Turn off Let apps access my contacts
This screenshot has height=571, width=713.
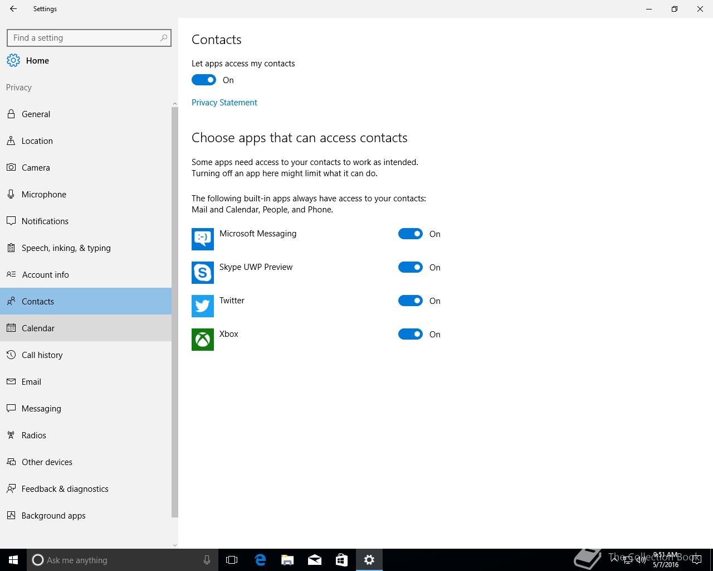[204, 80]
